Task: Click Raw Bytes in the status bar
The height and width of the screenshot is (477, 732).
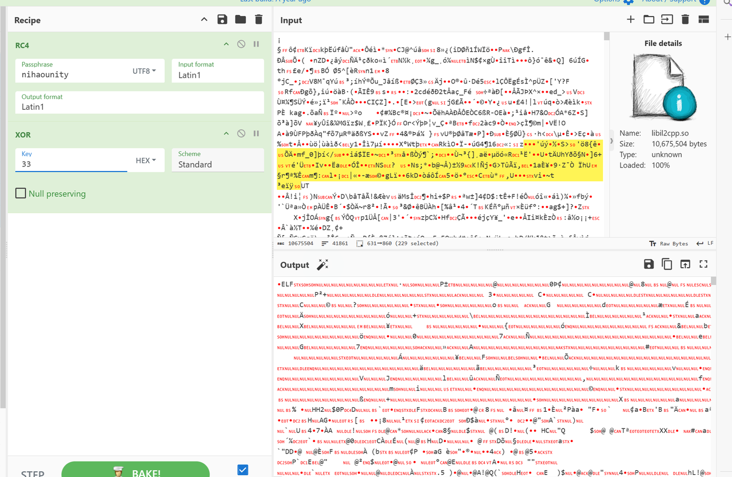Action: click(669, 244)
